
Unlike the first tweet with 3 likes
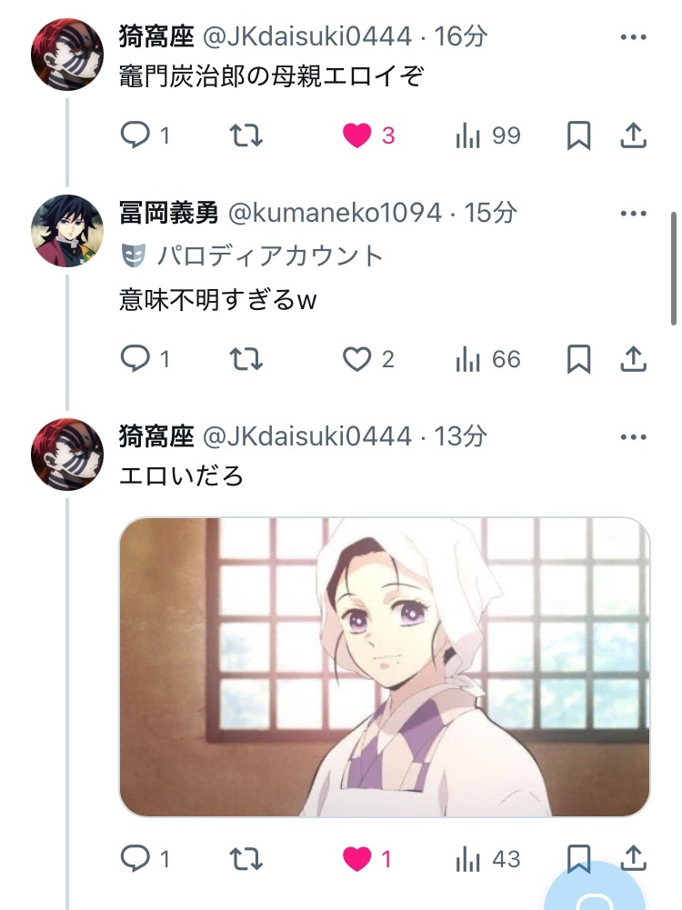pos(368,135)
